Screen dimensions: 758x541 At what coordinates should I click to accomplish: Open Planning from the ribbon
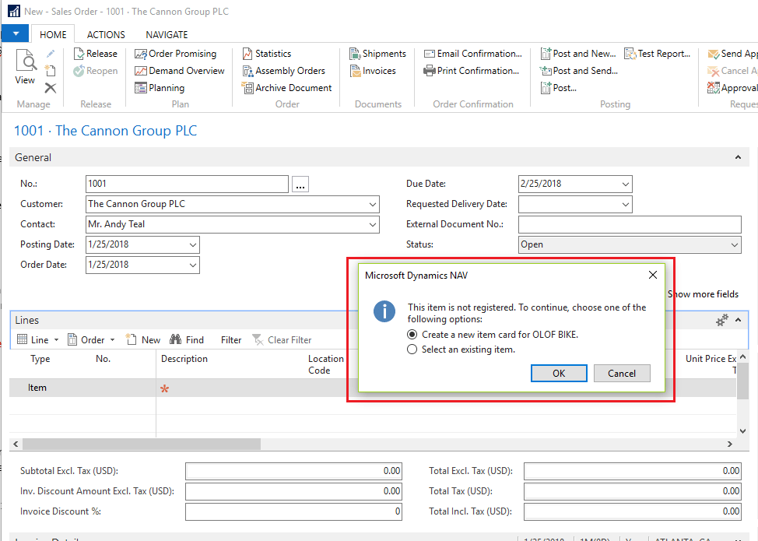pyautogui.click(x=160, y=88)
